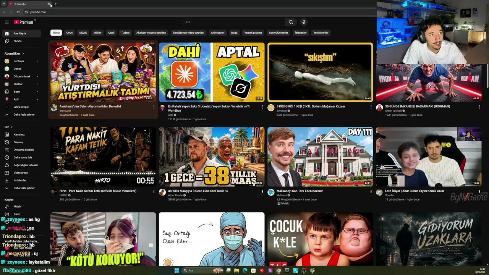Open more options for the MrBeast Malikane video

coord(371,191)
